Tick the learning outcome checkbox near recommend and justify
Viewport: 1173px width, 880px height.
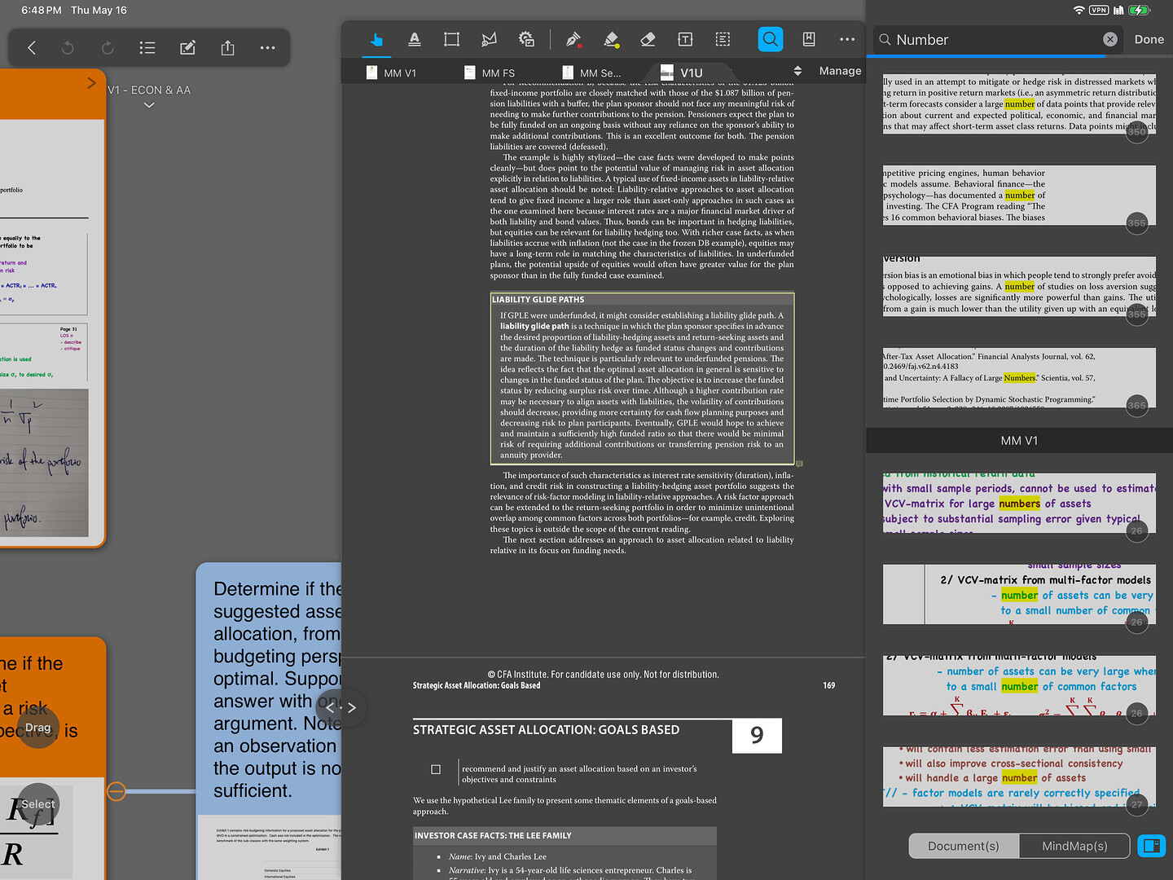coord(436,769)
